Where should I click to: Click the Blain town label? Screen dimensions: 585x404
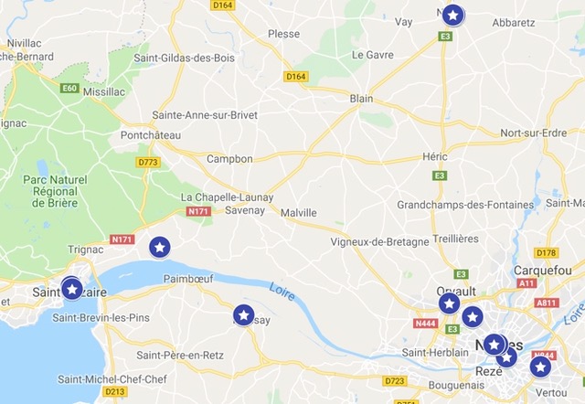361,99
